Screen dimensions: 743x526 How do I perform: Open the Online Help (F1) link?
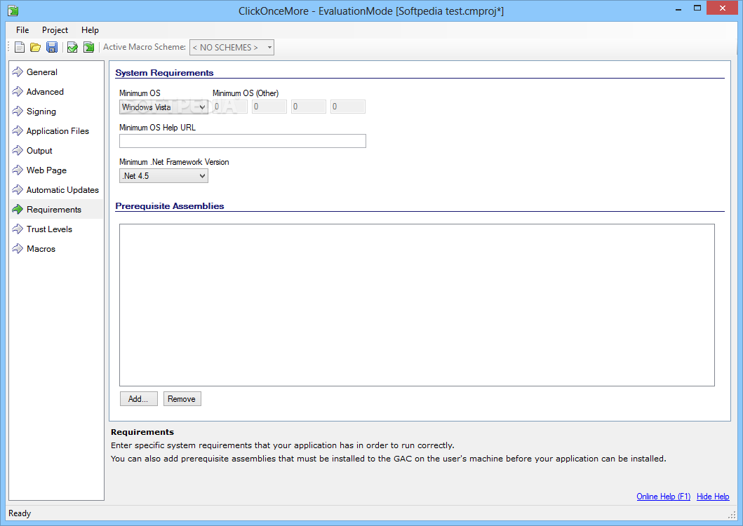664,496
